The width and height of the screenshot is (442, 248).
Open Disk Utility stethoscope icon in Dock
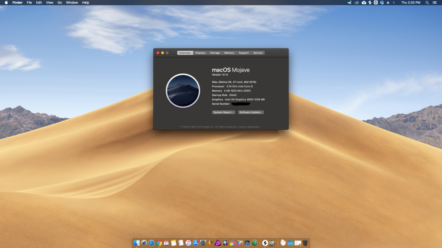273,243
